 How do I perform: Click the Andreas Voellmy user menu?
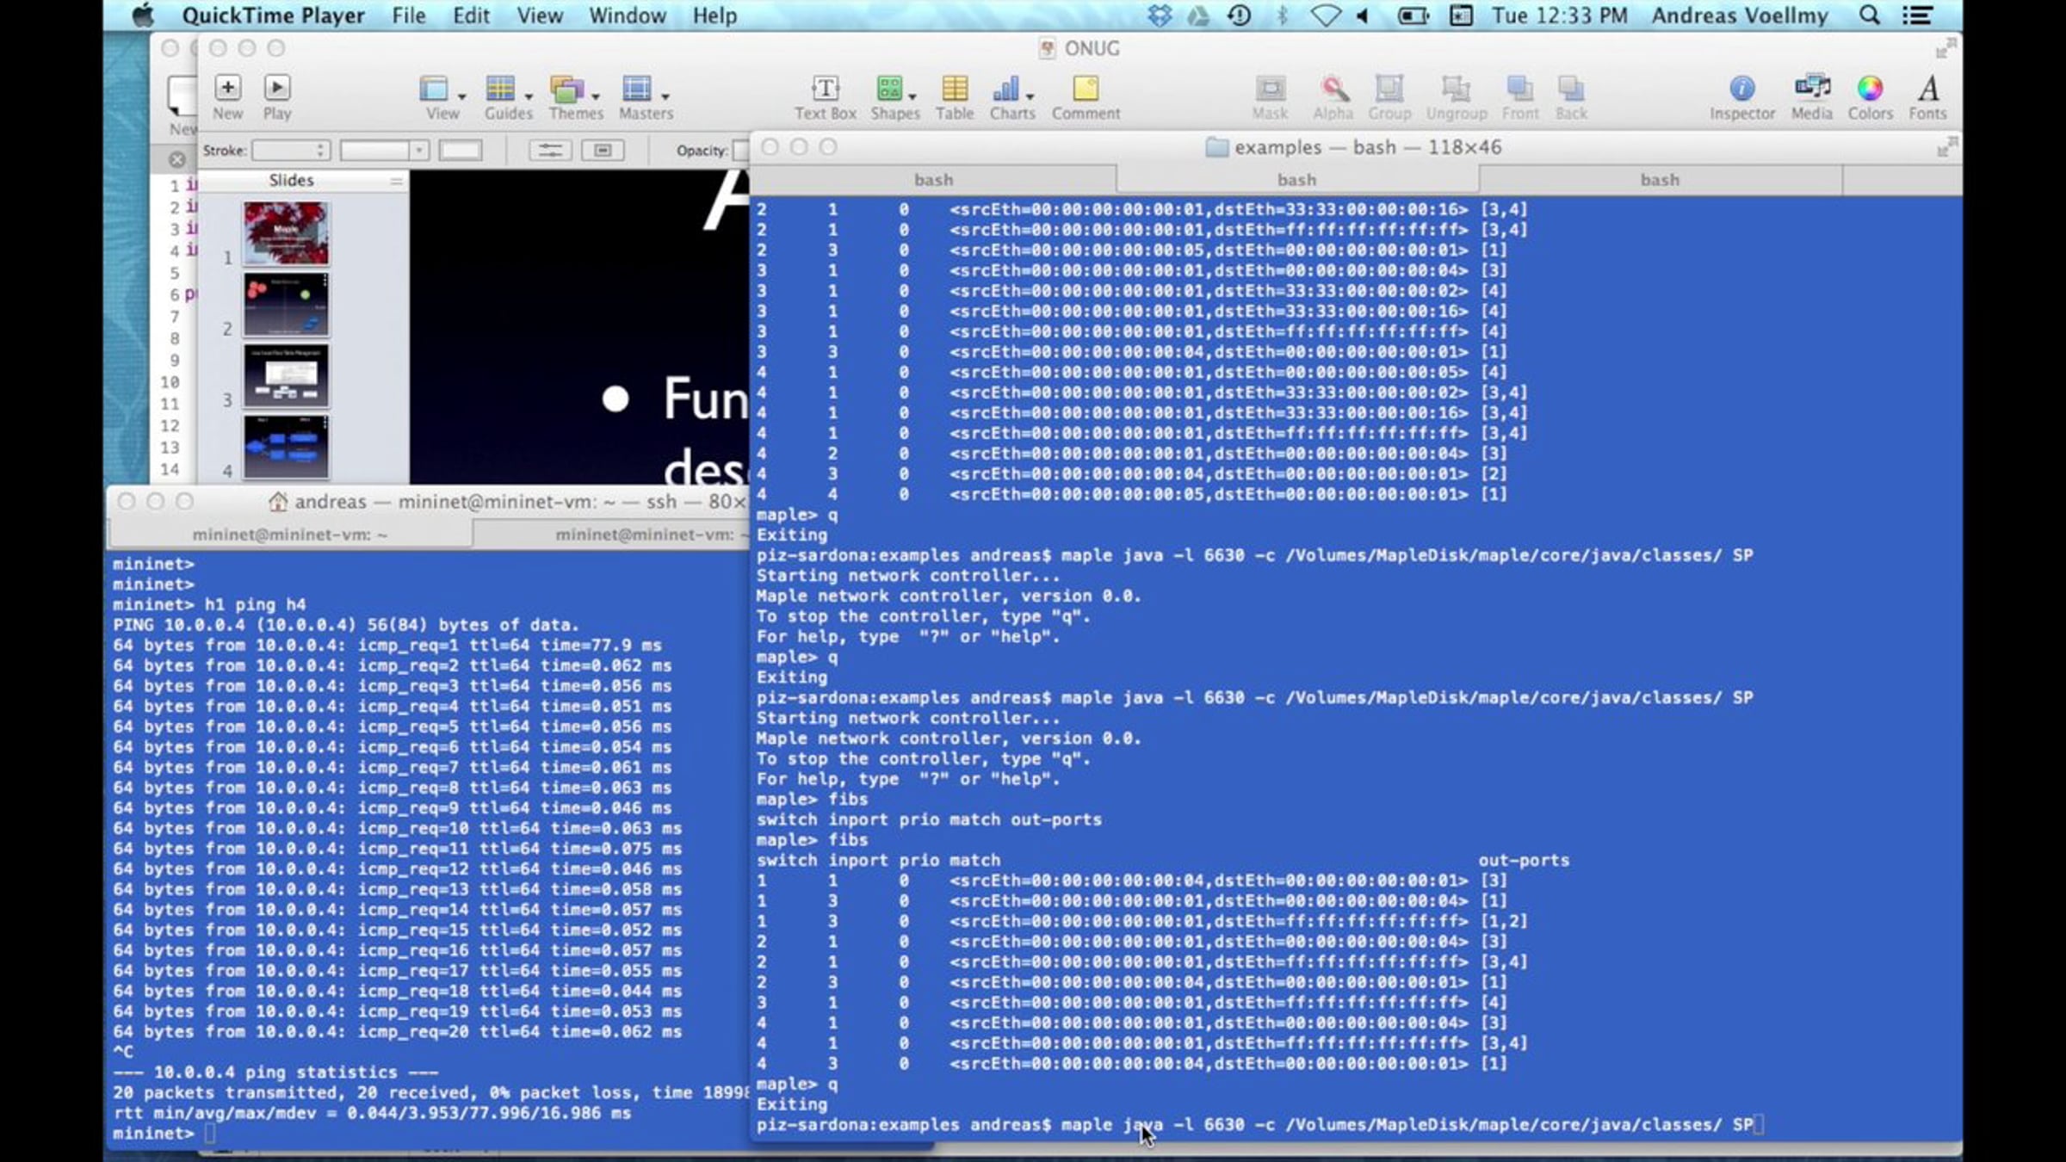pos(1739,15)
